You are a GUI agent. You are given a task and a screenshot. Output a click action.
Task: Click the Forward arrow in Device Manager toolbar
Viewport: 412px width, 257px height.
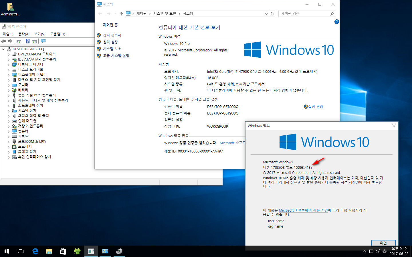pyautogui.click(x=10, y=41)
